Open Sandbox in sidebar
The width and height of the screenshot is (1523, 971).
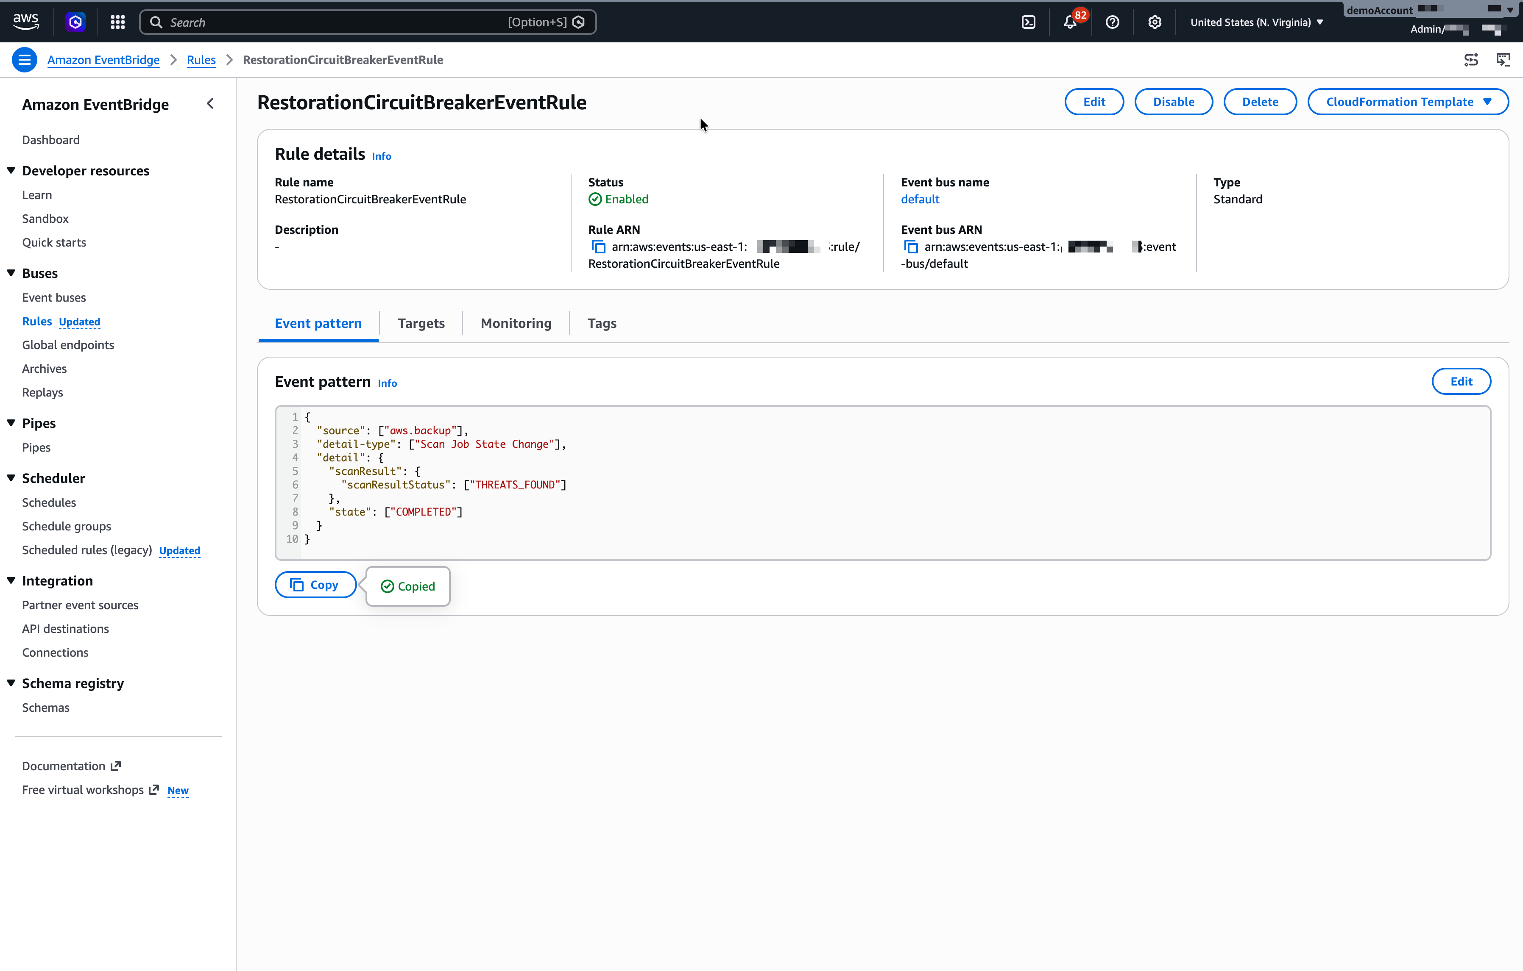coord(45,219)
